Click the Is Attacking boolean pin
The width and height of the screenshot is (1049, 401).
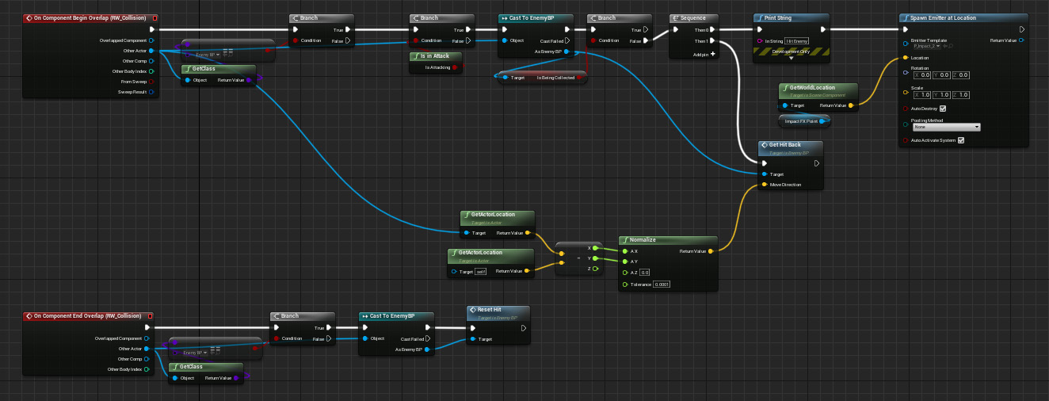pyautogui.click(x=455, y=68)
